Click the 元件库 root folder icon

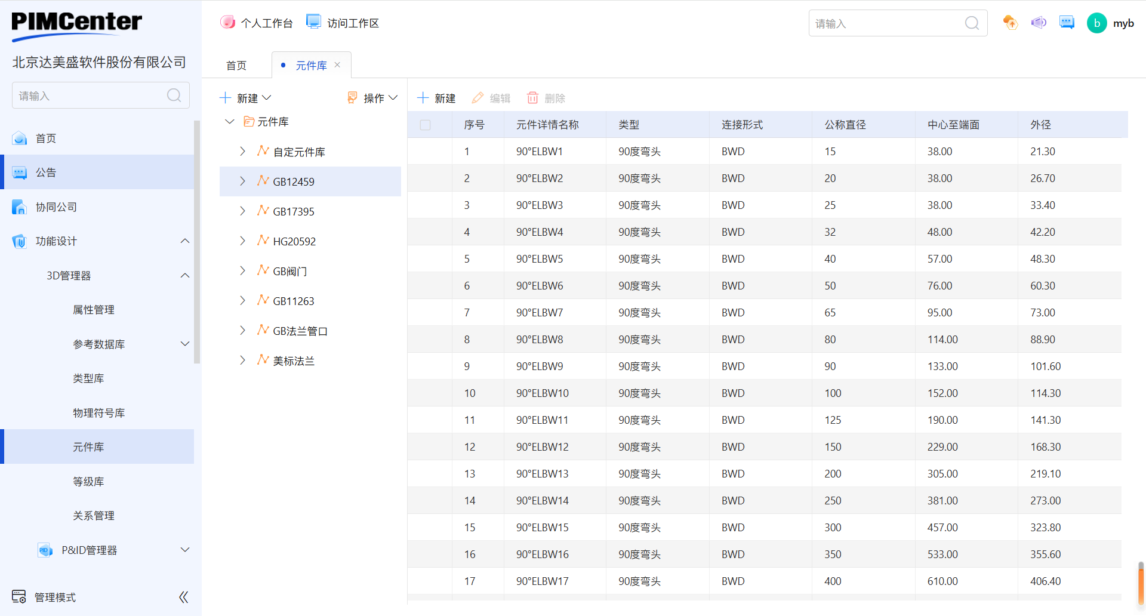tap(249, 122)
